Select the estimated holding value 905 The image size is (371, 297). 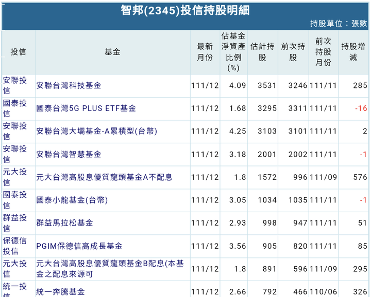pyautogui.click(x=269, y=246)
